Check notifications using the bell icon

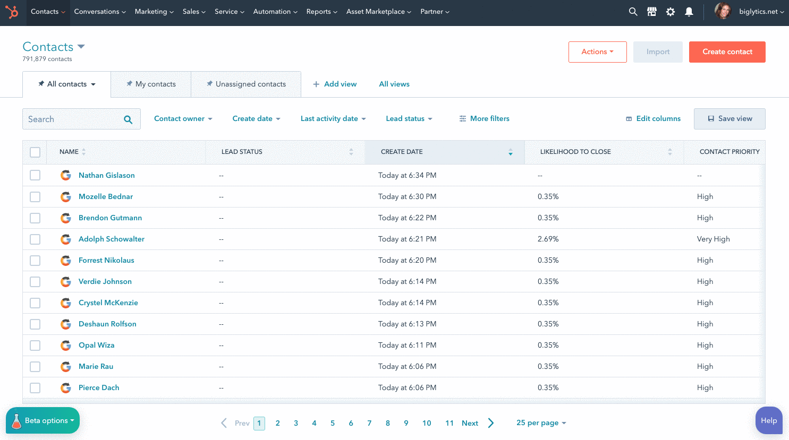(689, 11)
